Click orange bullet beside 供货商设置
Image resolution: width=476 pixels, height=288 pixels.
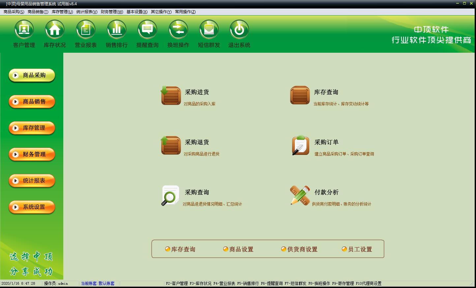click(283, 249)
